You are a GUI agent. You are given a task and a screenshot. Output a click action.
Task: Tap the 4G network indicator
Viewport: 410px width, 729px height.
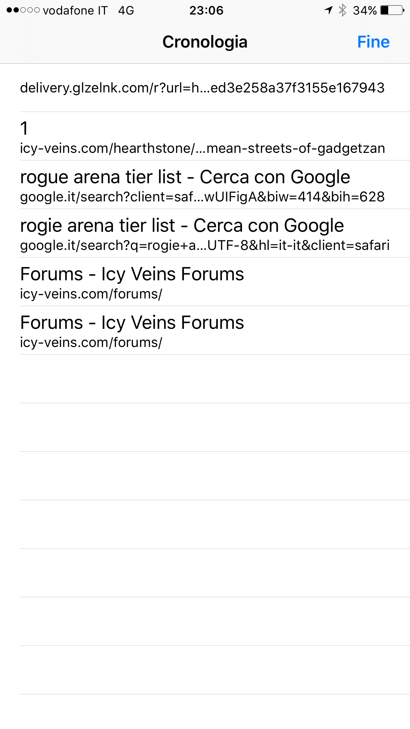[x=126, y=11]
